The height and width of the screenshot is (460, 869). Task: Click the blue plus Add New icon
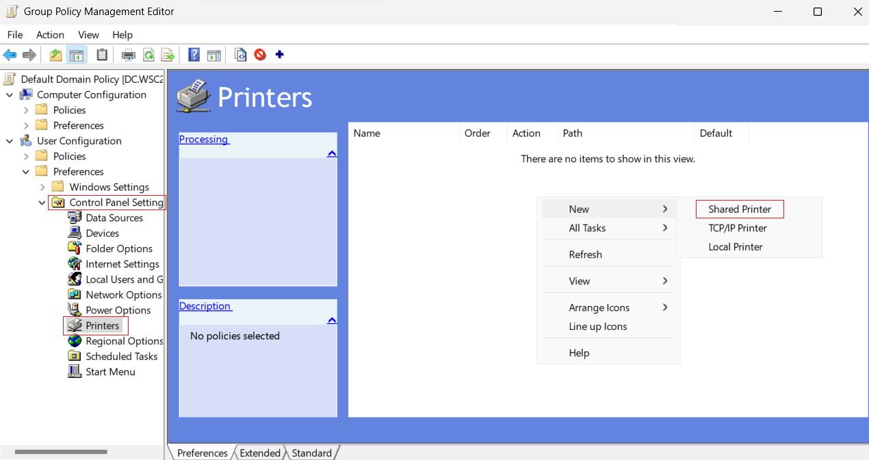(280, 55)
